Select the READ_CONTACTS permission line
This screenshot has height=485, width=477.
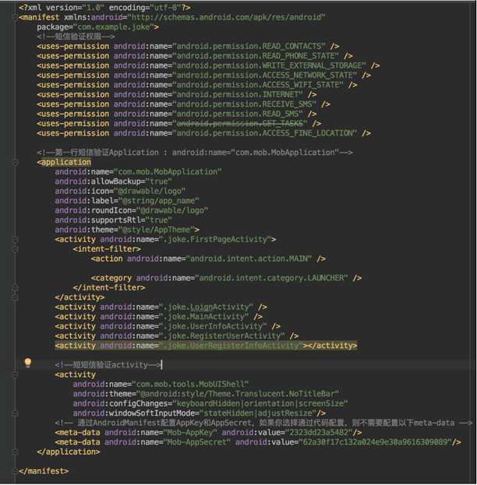[x=188, y=47]
